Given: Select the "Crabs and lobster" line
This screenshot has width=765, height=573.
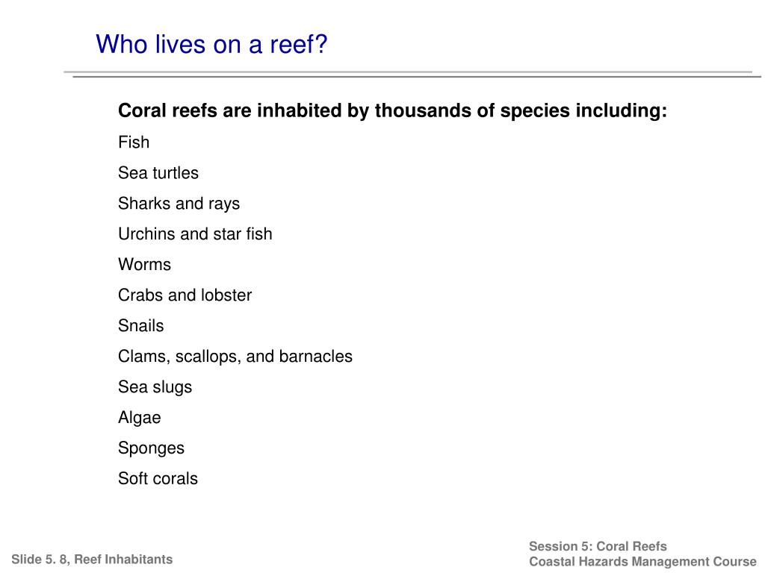Looking at the screenshot, I should coord(185,295).
